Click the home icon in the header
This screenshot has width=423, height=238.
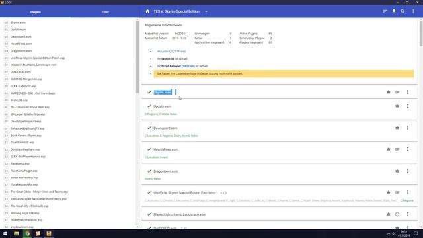(147, 11)
